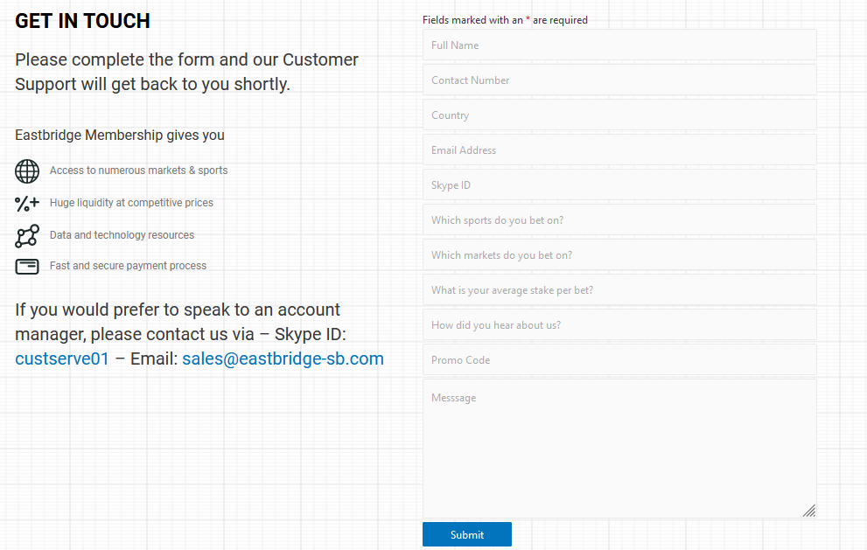Select the Skype ID input
Screen dimensions: 867x550
click(619, 185)
